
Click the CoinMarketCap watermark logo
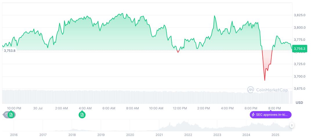[x=267, y=90]
